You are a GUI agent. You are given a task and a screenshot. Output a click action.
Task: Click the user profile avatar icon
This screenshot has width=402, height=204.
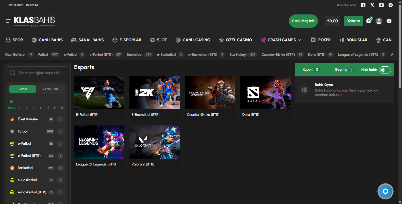(379, 21)
